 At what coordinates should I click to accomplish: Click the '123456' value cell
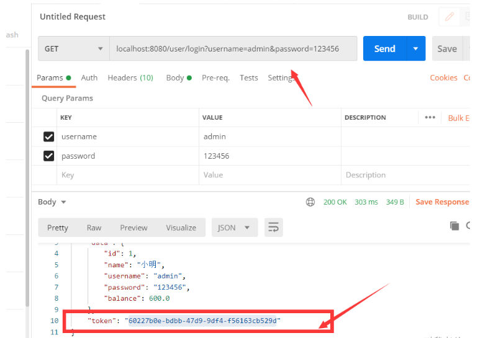270,156
